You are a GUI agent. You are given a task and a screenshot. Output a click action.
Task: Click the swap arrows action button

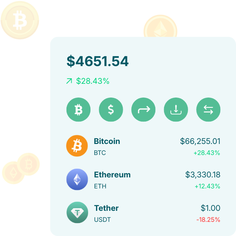(208, 109)
